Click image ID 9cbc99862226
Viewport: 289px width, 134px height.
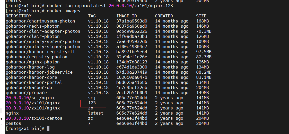click(x=132, y=31)
